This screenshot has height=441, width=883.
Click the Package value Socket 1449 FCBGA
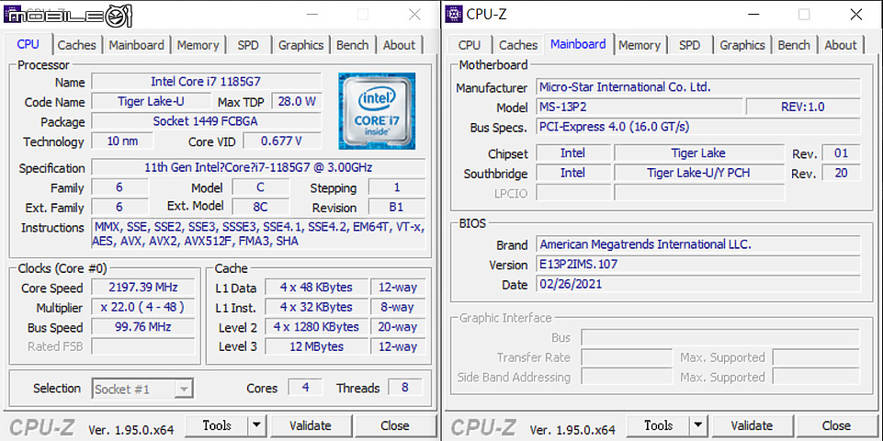206,121
